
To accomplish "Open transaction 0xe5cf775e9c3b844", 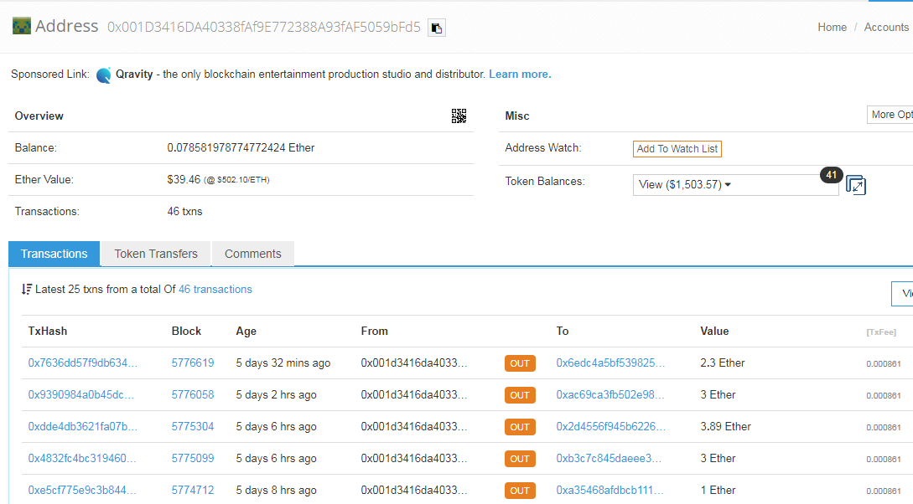I will (82, 490).
